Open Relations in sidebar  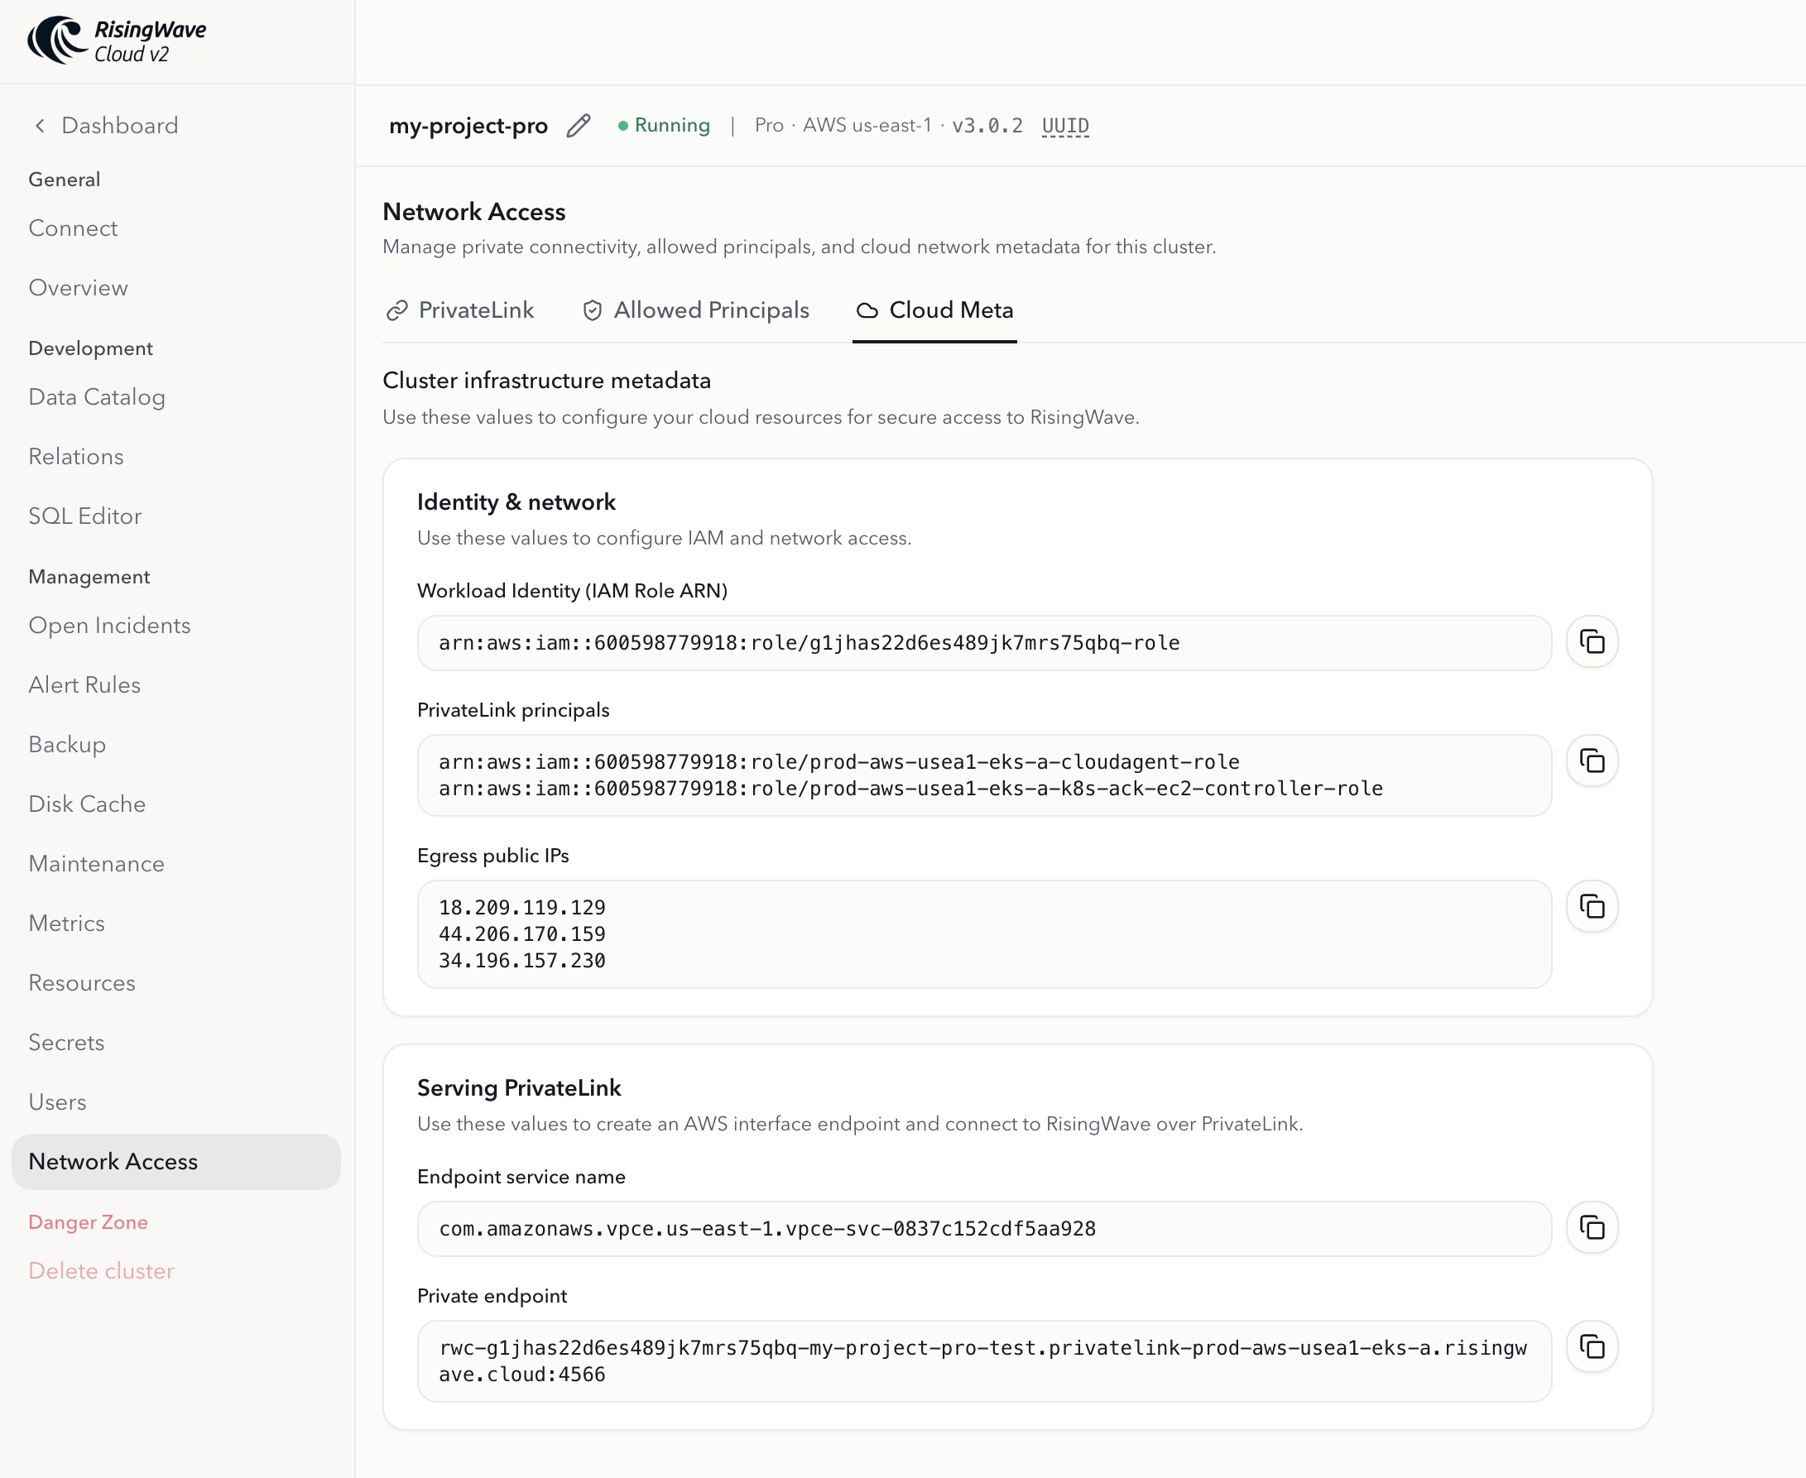[76, 456]
